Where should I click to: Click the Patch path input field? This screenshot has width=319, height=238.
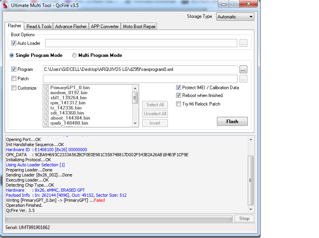(140, 79)
